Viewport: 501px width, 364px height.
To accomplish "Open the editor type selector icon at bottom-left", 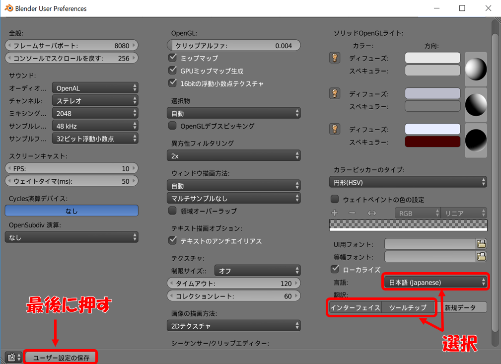I will 13,357.
